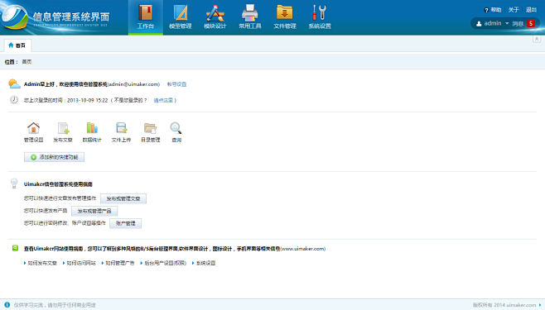Click the green icon beside 查看Uimaker
Viewport: 545px width, 310px height.
pyautogui.click(x=15, y=248)
